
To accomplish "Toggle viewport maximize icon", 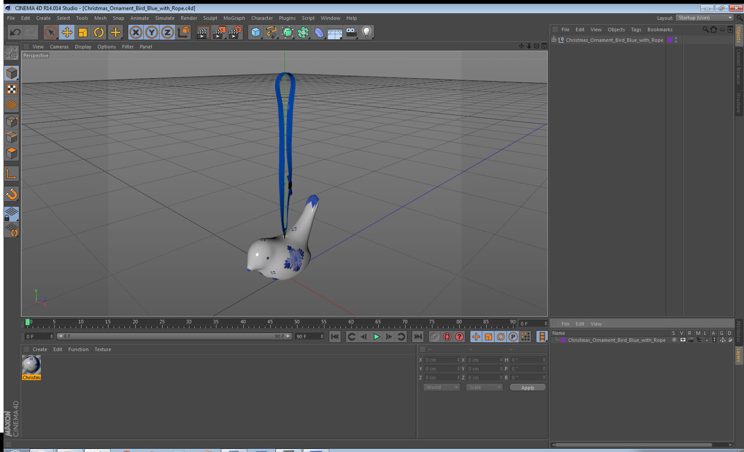I will click(544, 46).
